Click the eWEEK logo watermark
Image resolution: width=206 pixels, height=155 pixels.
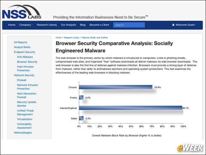[190, 148]
